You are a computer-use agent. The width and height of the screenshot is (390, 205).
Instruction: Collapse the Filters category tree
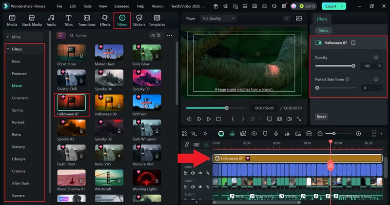(x=8, y=49)
